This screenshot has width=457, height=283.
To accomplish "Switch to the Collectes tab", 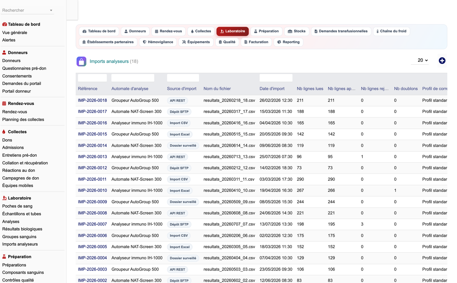I will (x=201, y=31).
